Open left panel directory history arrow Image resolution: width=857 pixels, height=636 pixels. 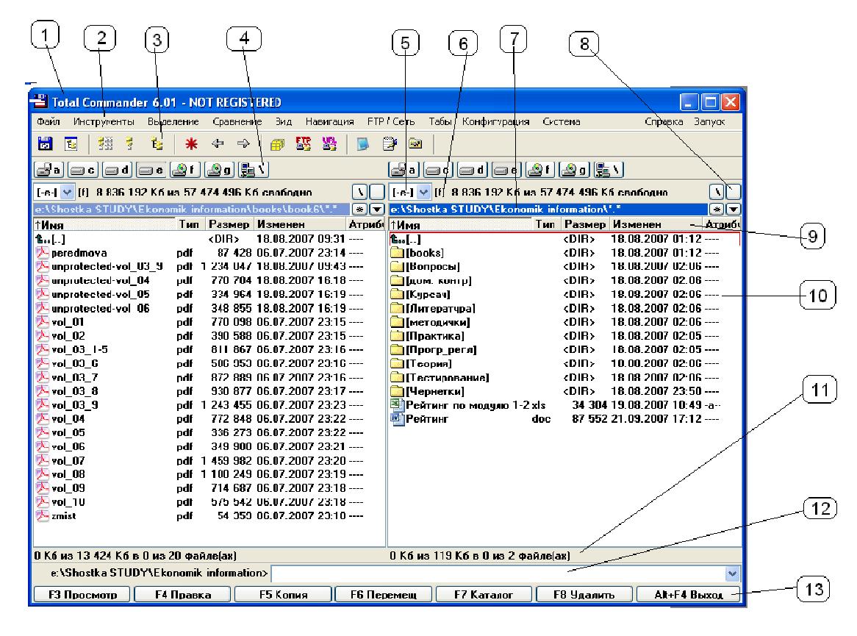pos(376,209)
